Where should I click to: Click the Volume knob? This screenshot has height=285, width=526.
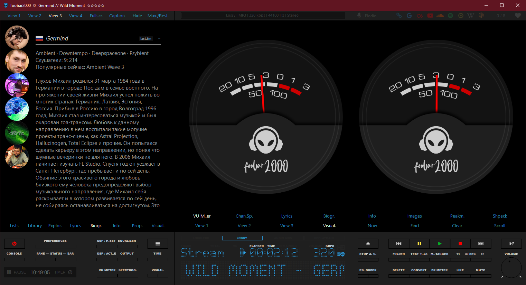(x=511, y=267)
